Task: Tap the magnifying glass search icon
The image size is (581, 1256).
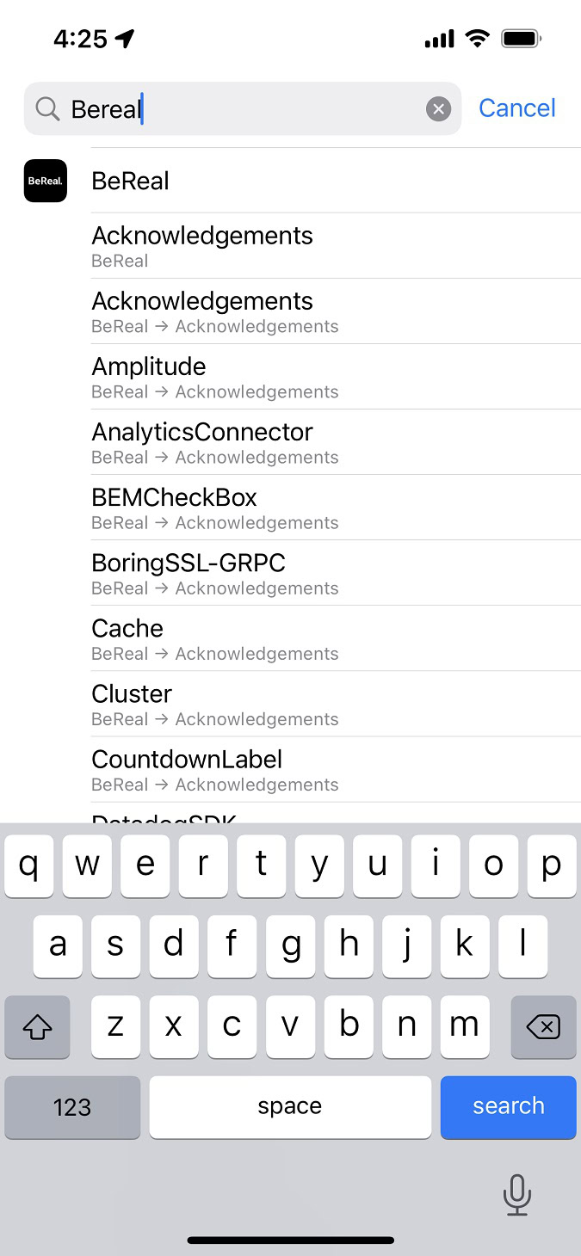Action: coord(47,109)
